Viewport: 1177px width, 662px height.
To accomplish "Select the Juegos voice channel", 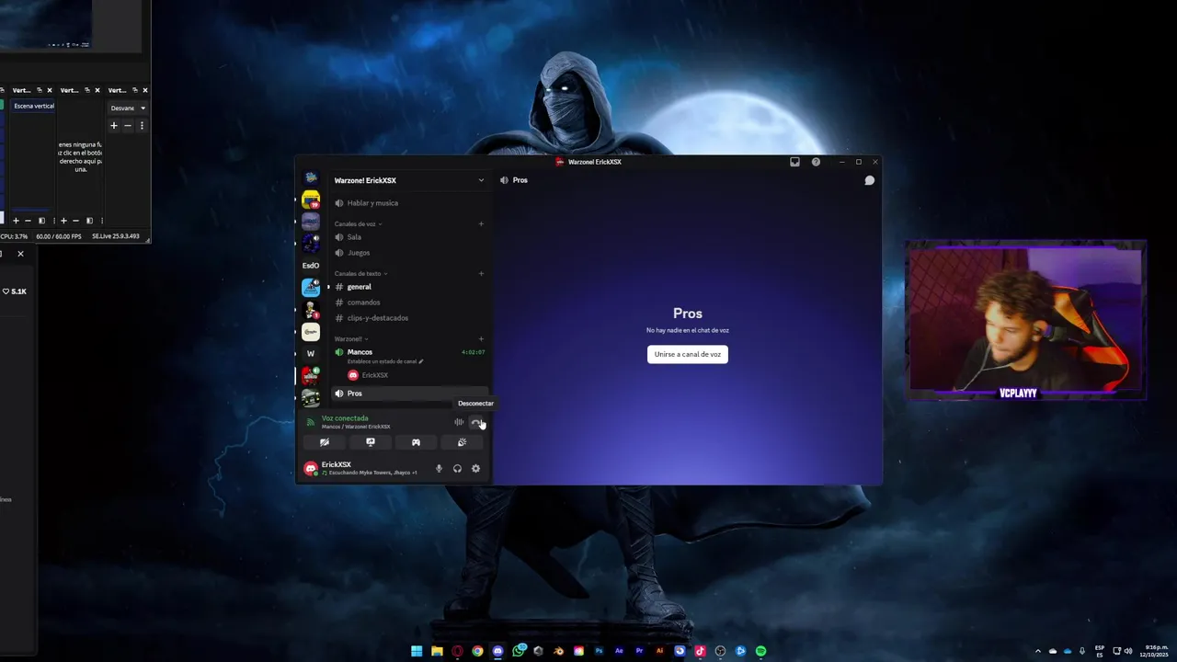I will point(408,253).
